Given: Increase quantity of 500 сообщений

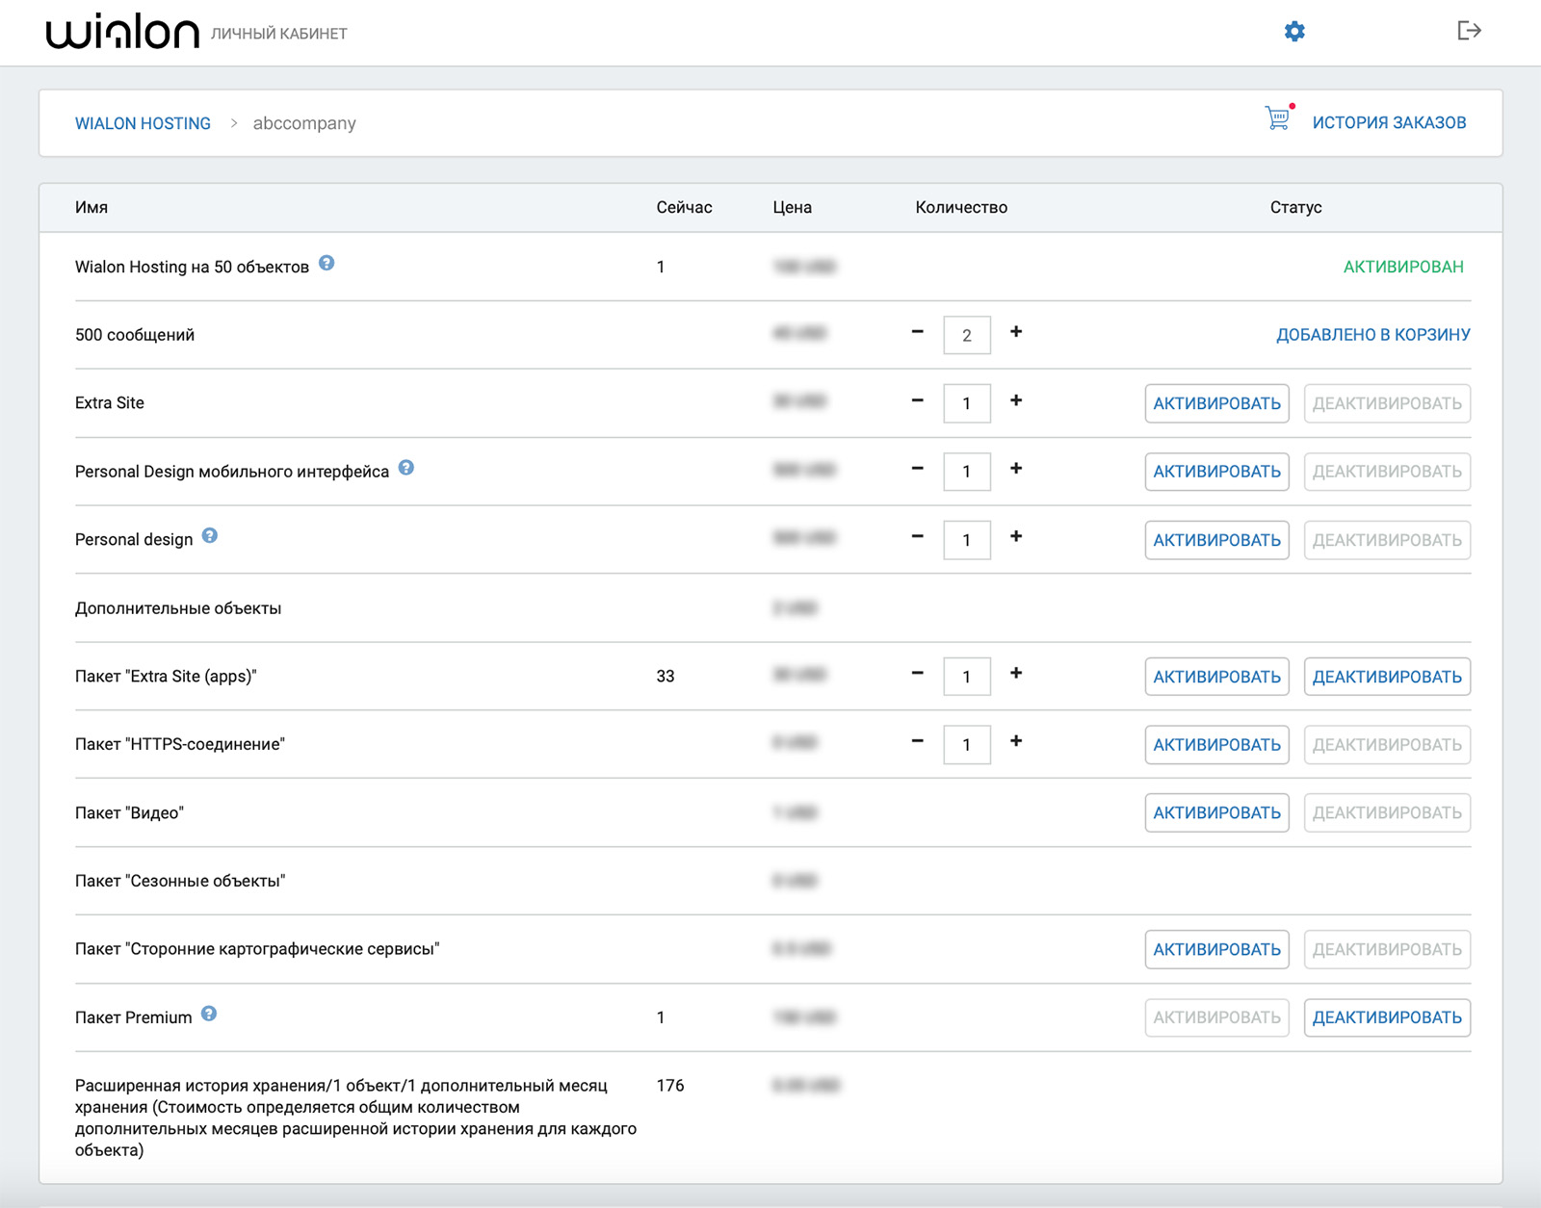Looking at the screenshot, I should click(1016, 332).
